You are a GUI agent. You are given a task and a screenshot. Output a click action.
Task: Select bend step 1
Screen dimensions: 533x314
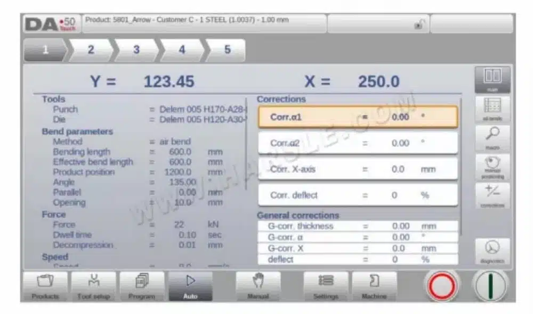pyautogui.click(x=45, y=50)
